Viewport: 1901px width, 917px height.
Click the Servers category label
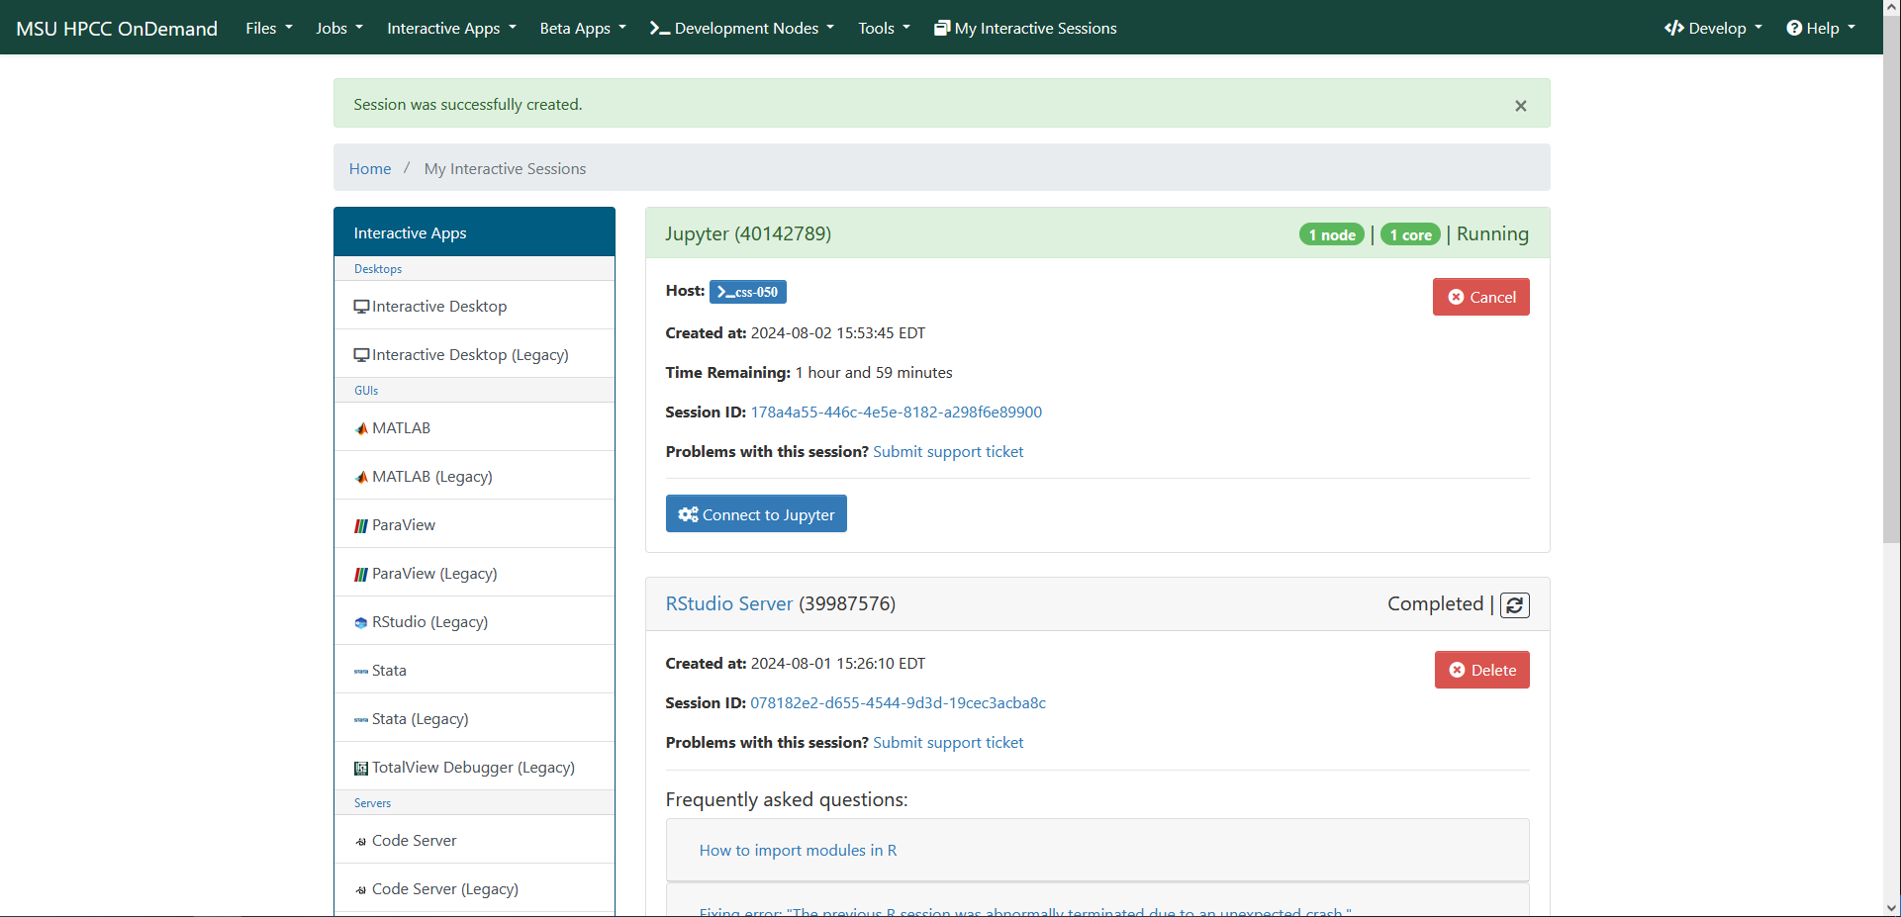(x=372, y=803)
